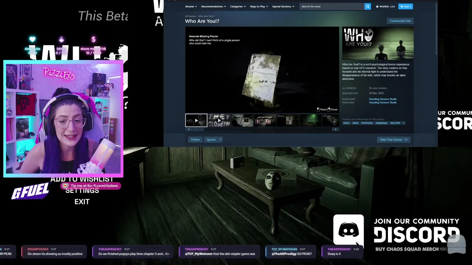Click the Who Are You!? header capsule image
This screenshot has height=265, width=472.
[378, 43]
